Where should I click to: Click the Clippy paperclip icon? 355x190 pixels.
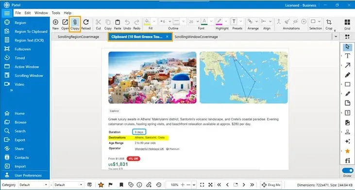(75, 24)
